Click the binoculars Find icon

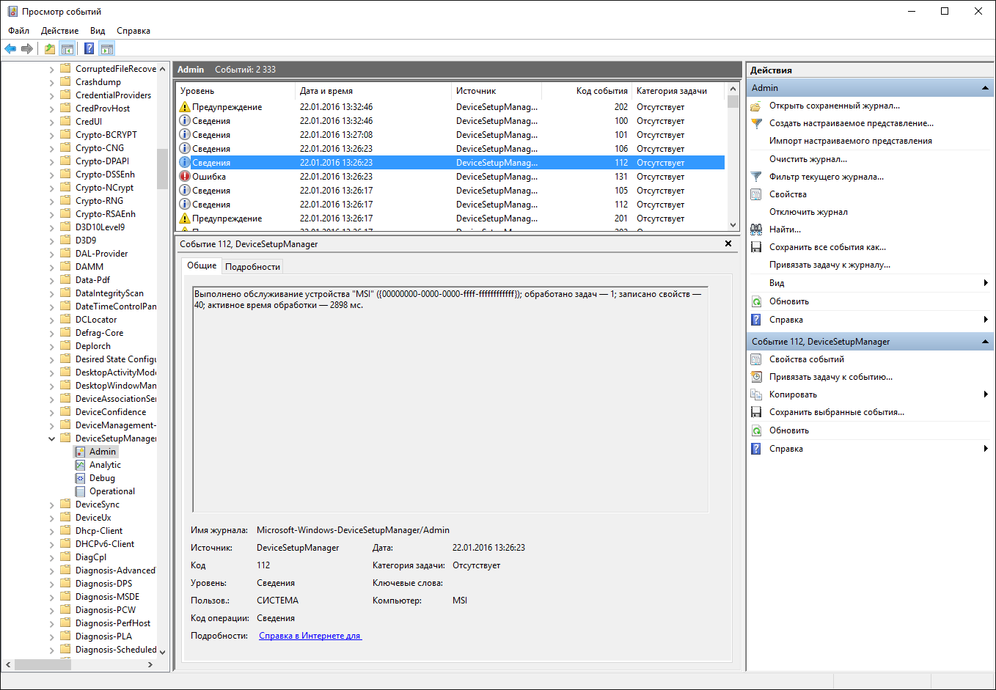756,230
